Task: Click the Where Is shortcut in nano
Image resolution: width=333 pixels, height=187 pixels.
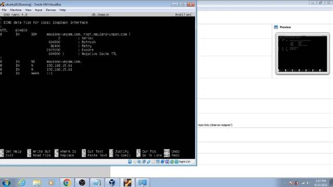Action: point(65,151)
